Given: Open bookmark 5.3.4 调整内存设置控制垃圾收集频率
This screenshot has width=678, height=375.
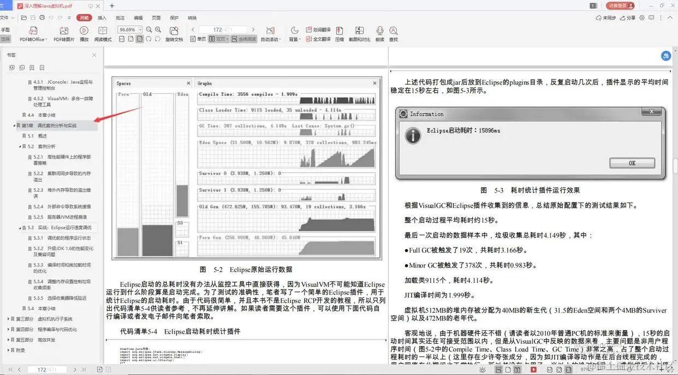Looking at the screenshot, I should pyautogui.click(x=62, y=284).
